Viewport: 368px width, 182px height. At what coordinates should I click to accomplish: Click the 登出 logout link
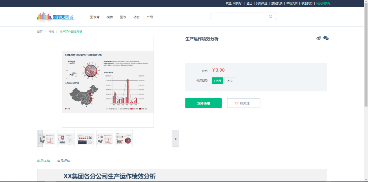click(x=249, y=3)
